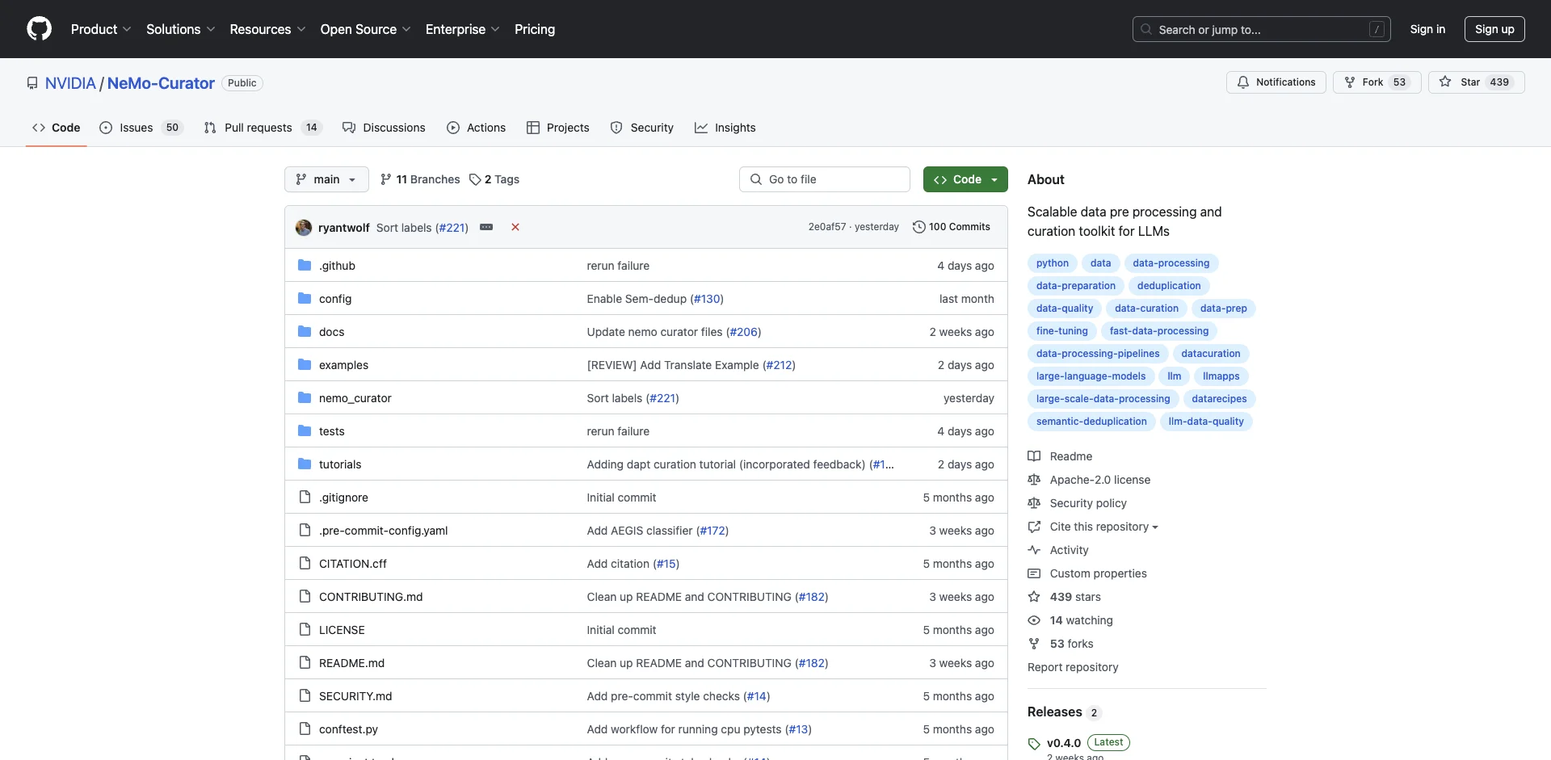
Task: Open the Discussions tab
Action: [x=384, y=128]
